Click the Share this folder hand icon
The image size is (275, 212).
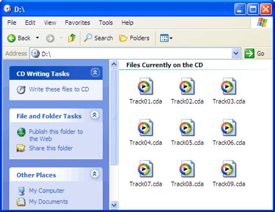tap(21, 148)
